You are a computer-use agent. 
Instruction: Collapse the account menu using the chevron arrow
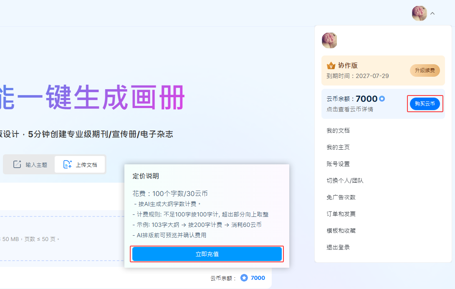[432, 13]
